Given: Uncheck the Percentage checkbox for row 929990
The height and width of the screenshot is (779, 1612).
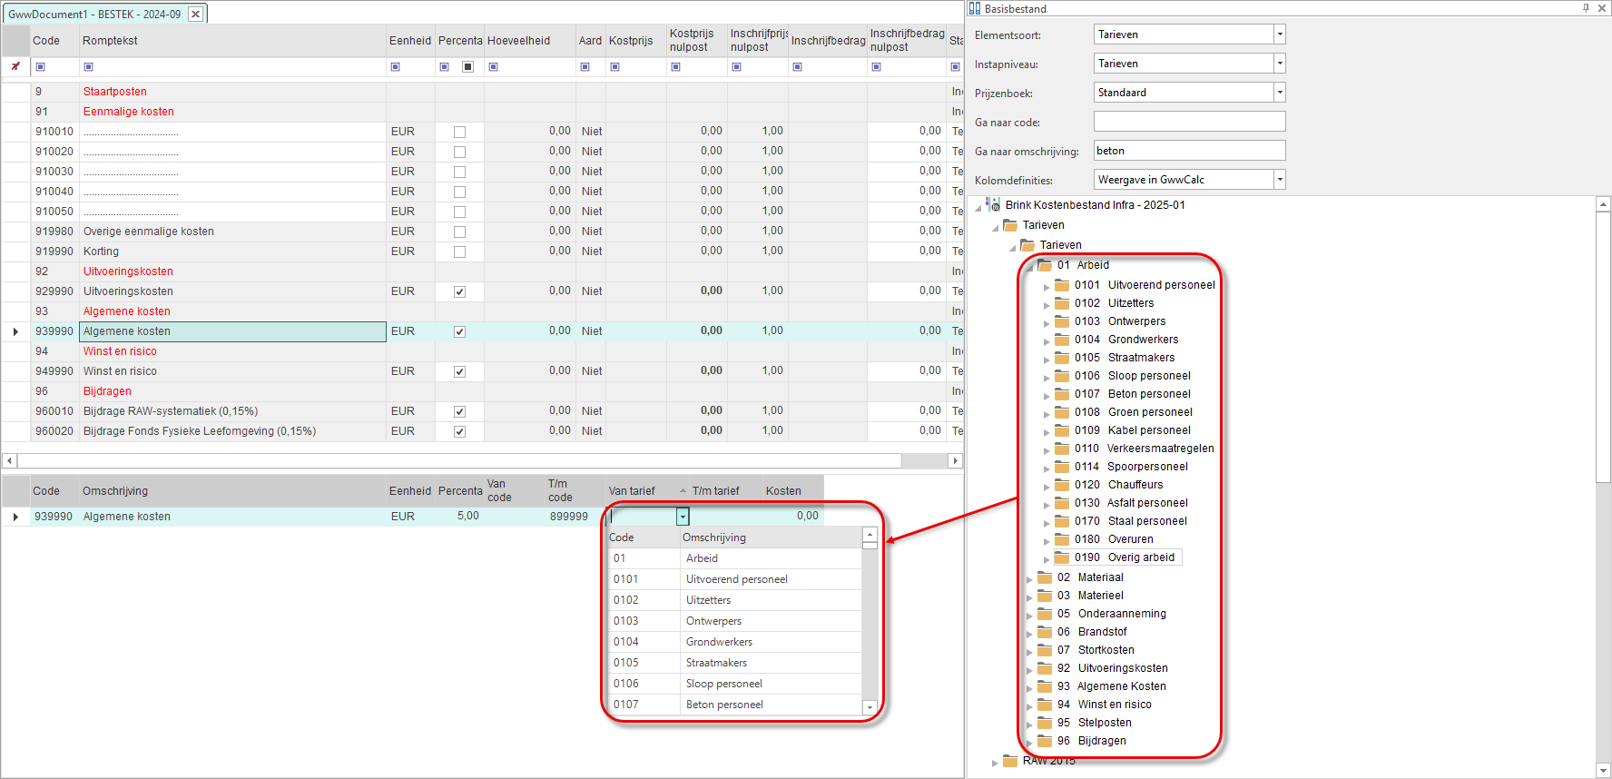Looking at the screenshot, I should click(459, 291).
